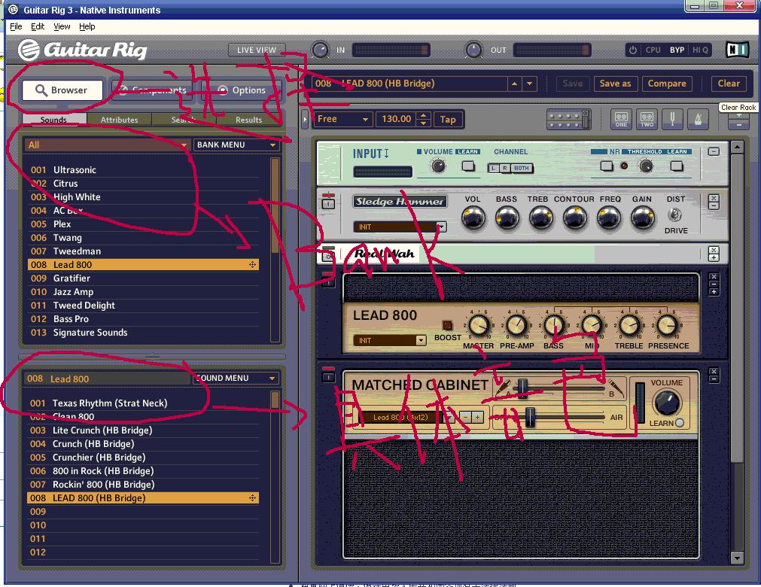Select the L input channel
Screen dimensions: 761x587
(493, 169)
